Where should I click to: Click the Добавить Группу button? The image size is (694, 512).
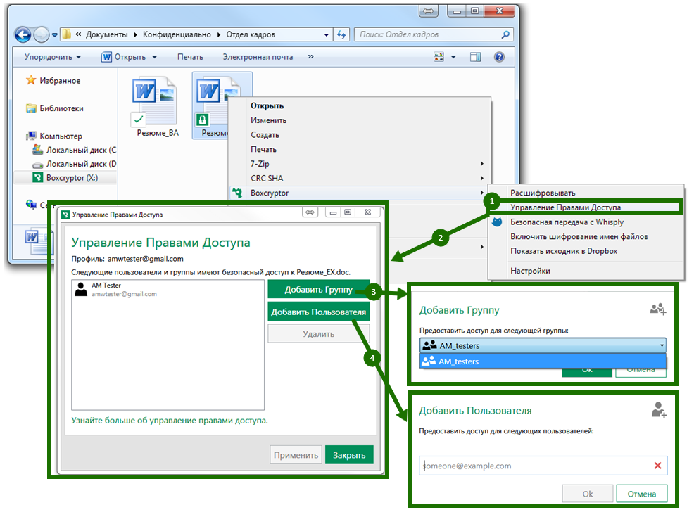pyautogui.click(x=318, y=290)
